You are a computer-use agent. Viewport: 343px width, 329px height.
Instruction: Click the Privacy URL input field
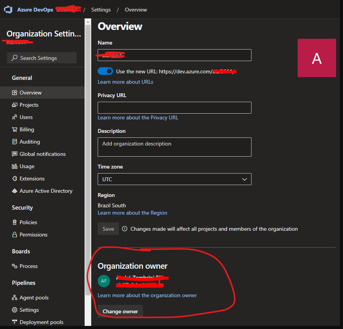(x=174, y=107)
